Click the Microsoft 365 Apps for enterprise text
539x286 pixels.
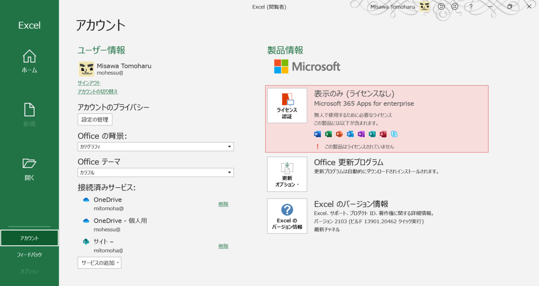tap(364, 104)
